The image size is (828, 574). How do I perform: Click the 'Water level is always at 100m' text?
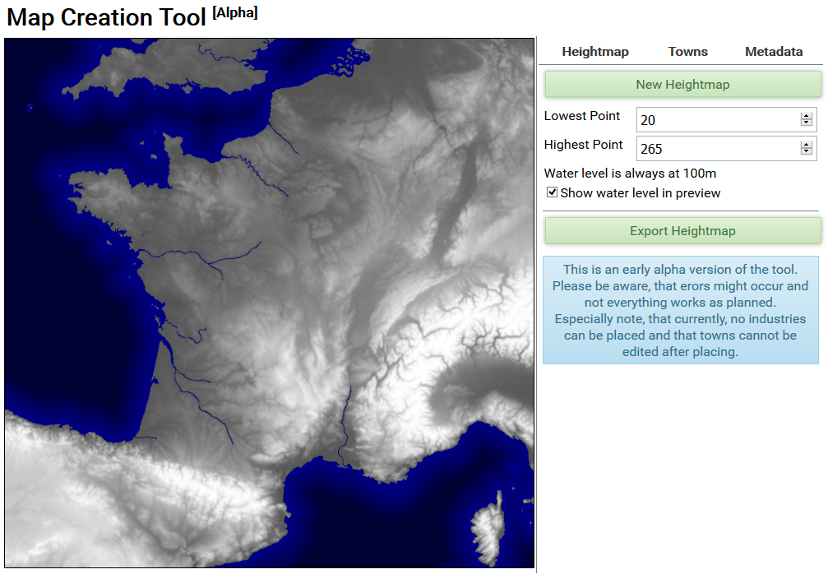[630, 174]
